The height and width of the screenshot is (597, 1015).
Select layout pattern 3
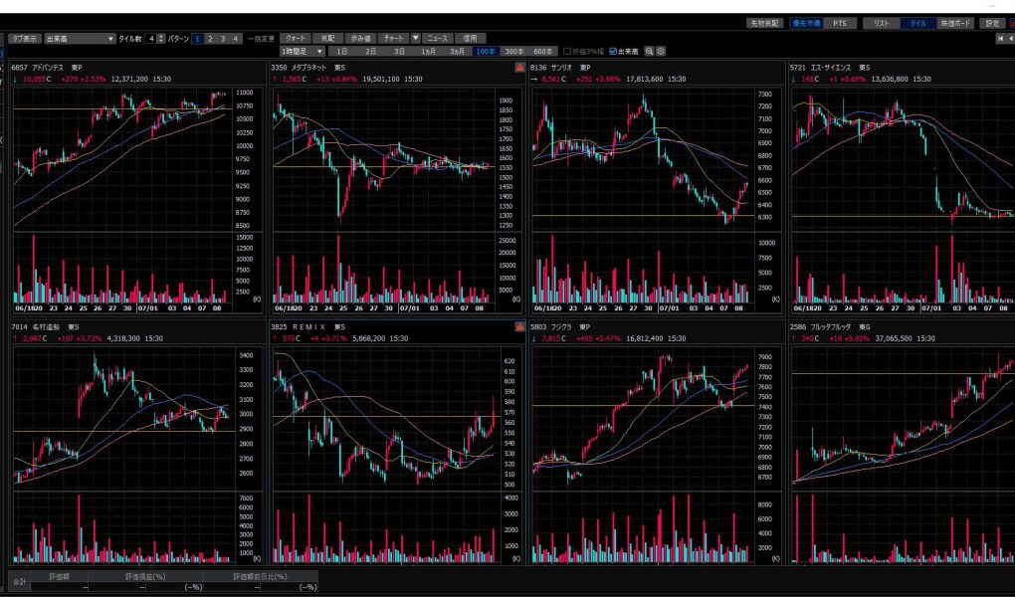[x=223, y=38]
